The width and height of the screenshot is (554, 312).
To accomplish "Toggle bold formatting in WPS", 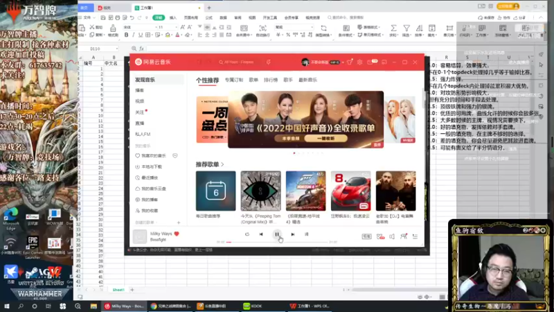I will coord(126,35).
